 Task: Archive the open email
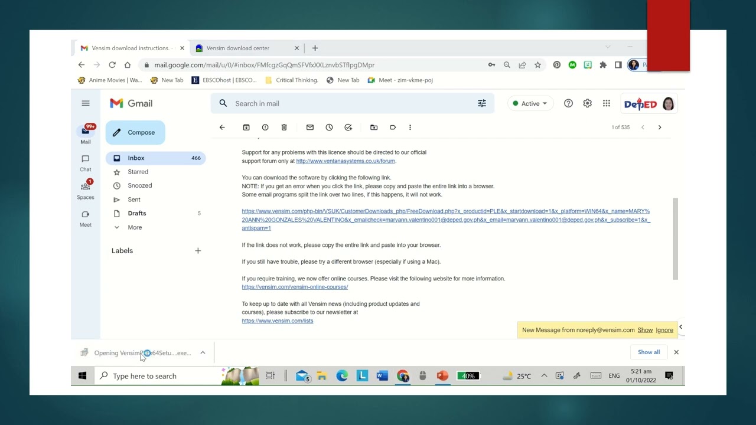246,127
